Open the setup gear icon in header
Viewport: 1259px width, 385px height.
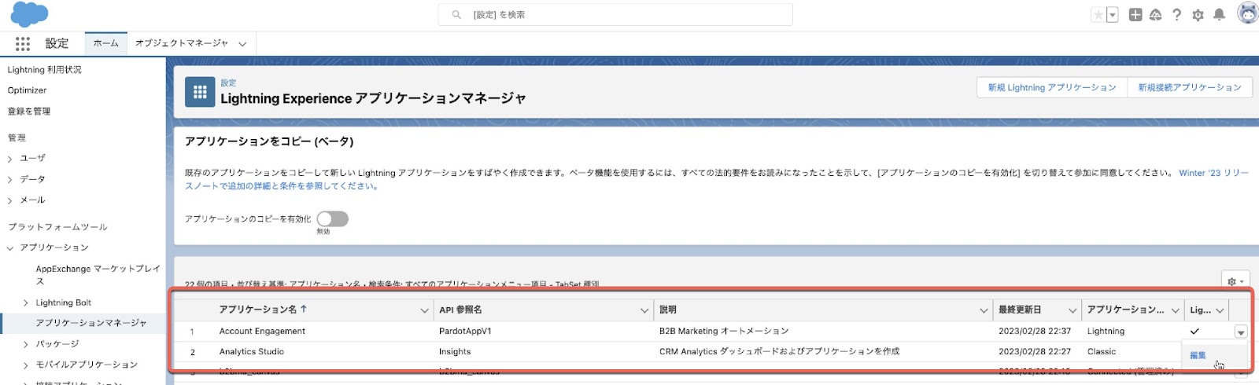[x=1198, y=15]
